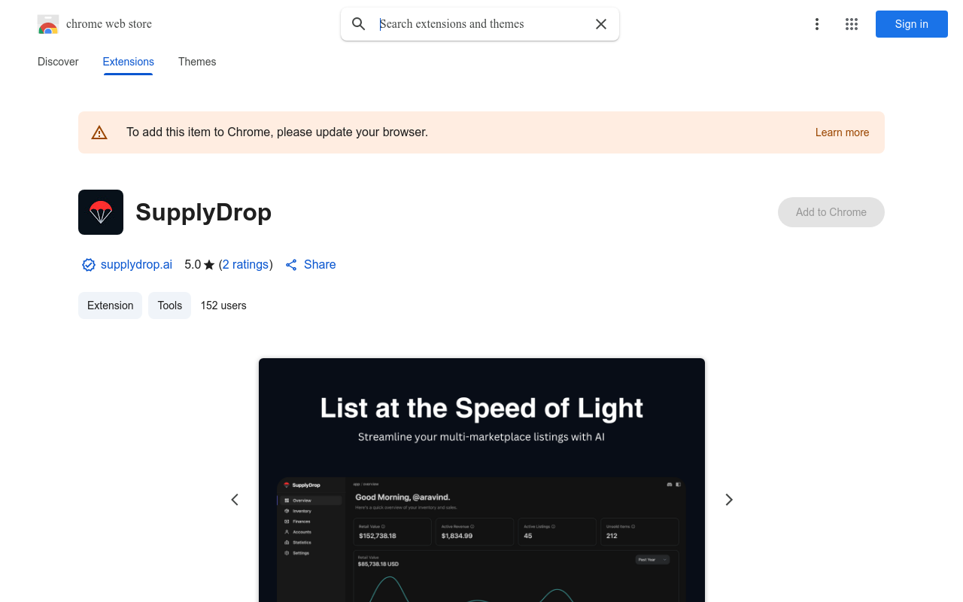Focus the Search extensions and themes field
The image size is (963, 602).
tap(481, 24)
